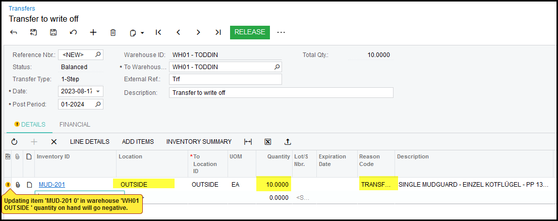Go to the last record

(x=218, y=32)
